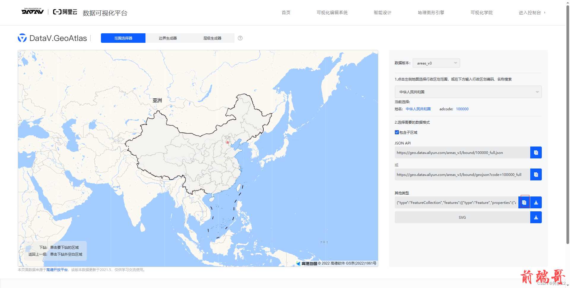Download the GeoJSON FeatureCollection file
Image resolution: width=570 pixels, height=288 pixels.
pyautogui.click(x=536, y=202)
